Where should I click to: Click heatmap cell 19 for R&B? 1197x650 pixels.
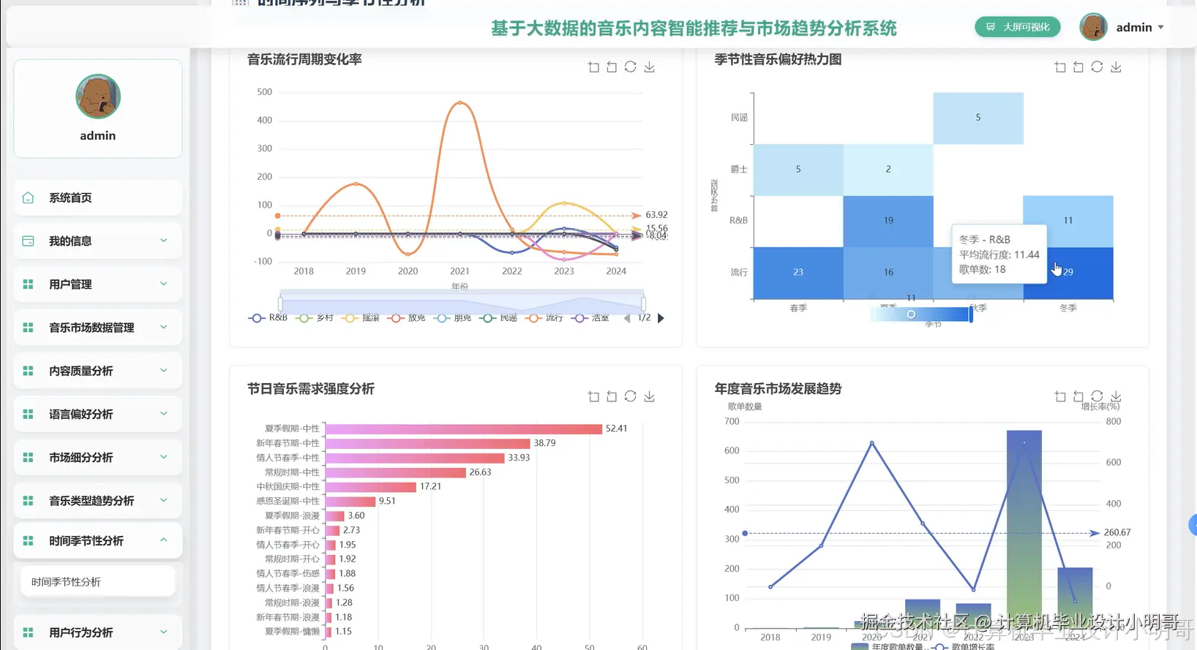888,221
